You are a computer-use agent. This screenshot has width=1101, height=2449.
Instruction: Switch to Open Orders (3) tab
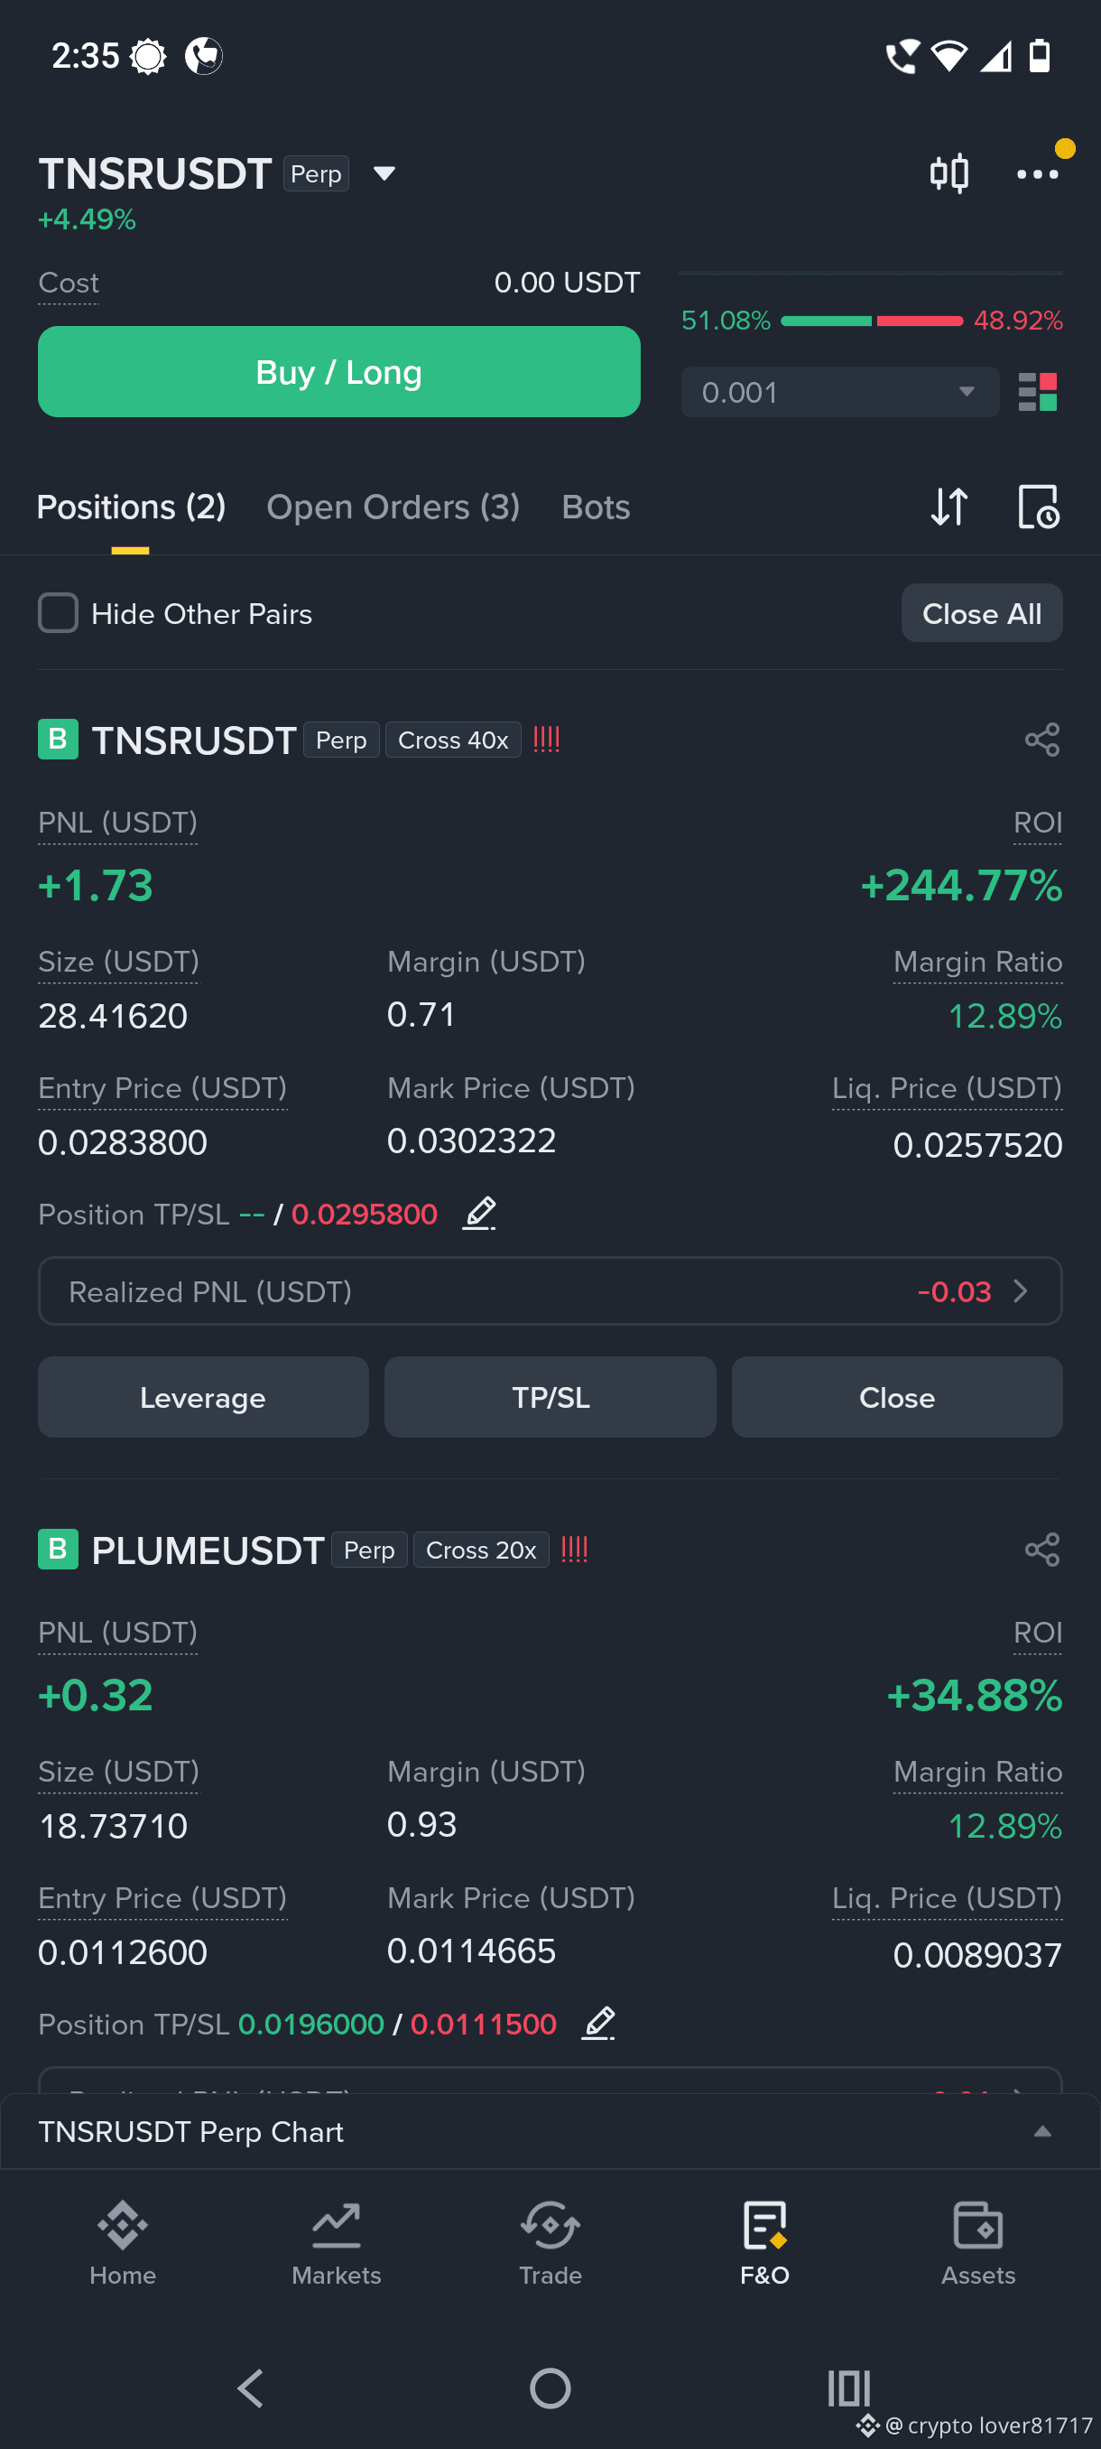coord(393,507)
